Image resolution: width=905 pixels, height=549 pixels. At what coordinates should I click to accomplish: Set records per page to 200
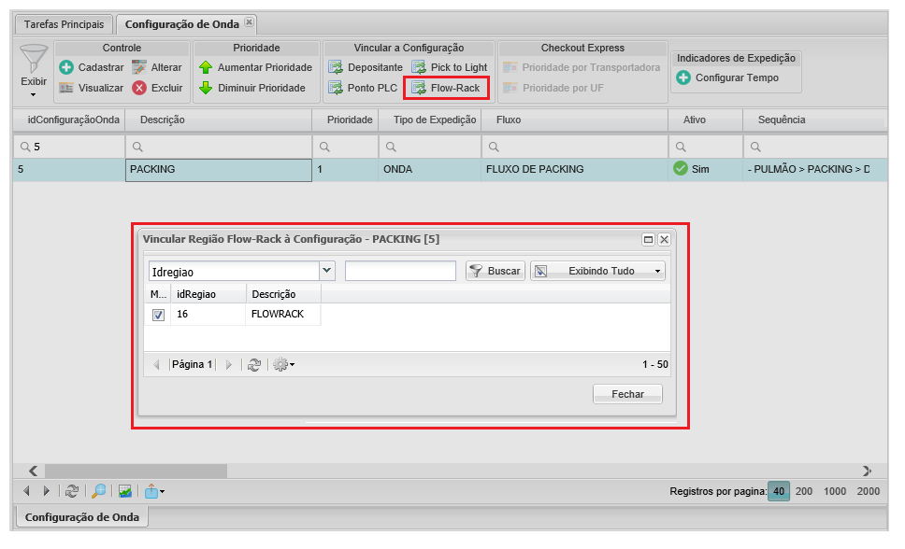point(803,491)
